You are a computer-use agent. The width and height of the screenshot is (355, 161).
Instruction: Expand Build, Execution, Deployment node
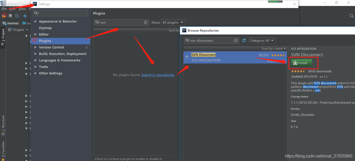[x=36, y=54]
